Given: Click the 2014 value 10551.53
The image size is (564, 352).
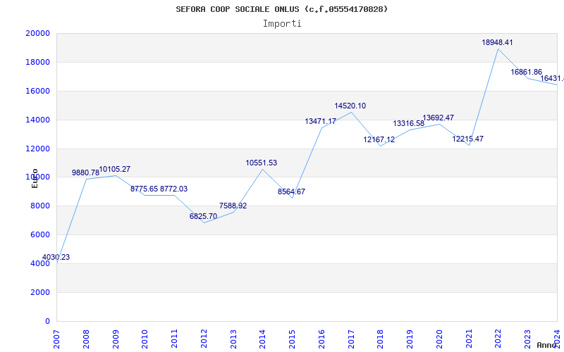Looking at the screenshot, I should point(262,163).
